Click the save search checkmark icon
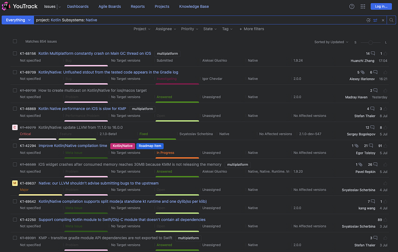The image size is (398, 252). point(368,20)
